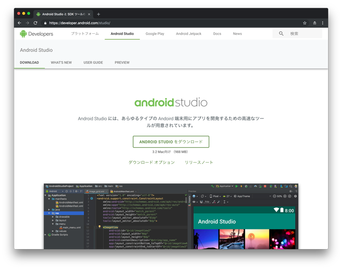Focus the 検索 search field

297,34
